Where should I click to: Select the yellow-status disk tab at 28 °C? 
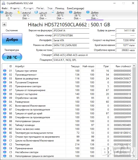coord(26,15)
